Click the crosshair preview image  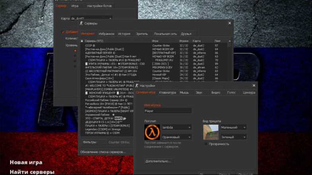click(x=211, y=132)
